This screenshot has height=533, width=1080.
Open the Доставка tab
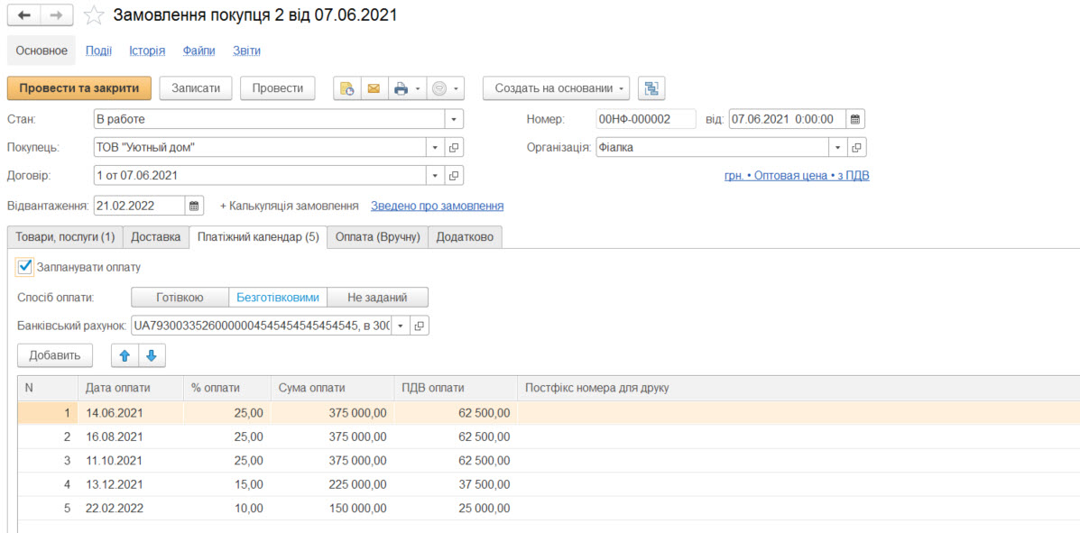click(155, 237)
